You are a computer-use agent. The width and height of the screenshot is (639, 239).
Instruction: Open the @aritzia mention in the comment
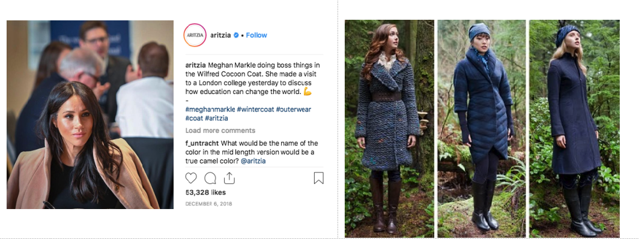[254, 161]
